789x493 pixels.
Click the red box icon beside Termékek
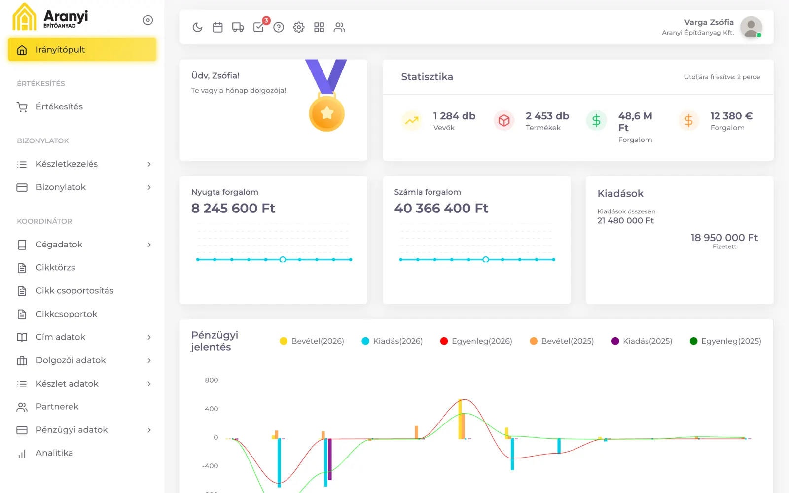point(504,120)
